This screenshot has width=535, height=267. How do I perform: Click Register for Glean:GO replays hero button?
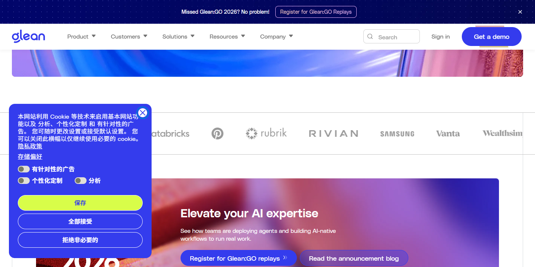pos(239,258)
